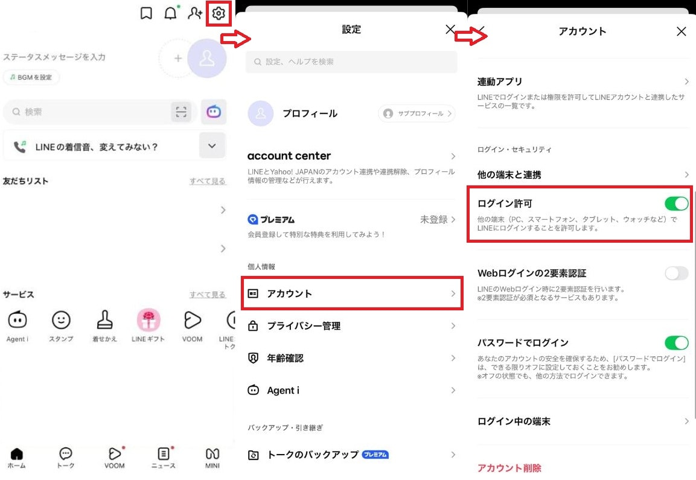Open the AI assistant icon beside search
Viewport: 696px width, 480px height.
(214, 112)
